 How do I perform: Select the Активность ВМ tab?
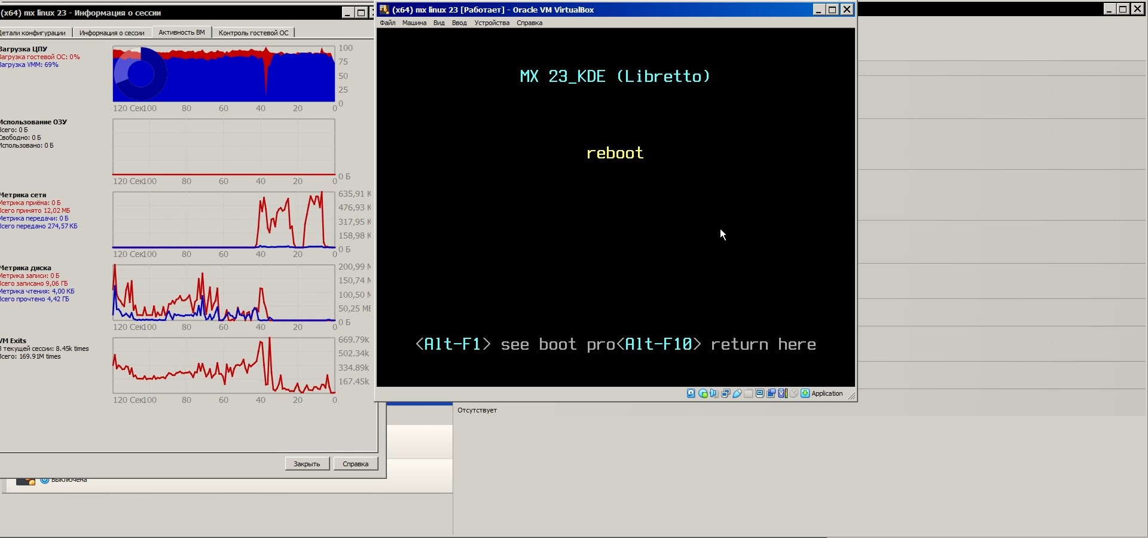coord(182,32)
